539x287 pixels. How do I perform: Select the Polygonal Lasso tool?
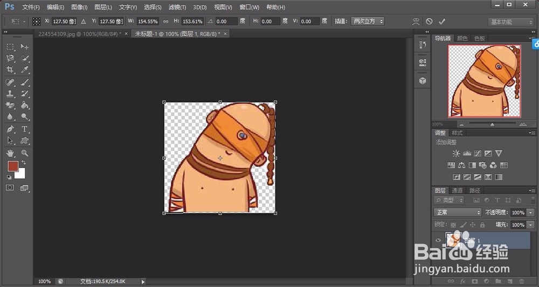(x=10, y=58)
